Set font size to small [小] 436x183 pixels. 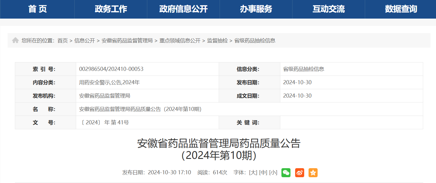point(273,173)
